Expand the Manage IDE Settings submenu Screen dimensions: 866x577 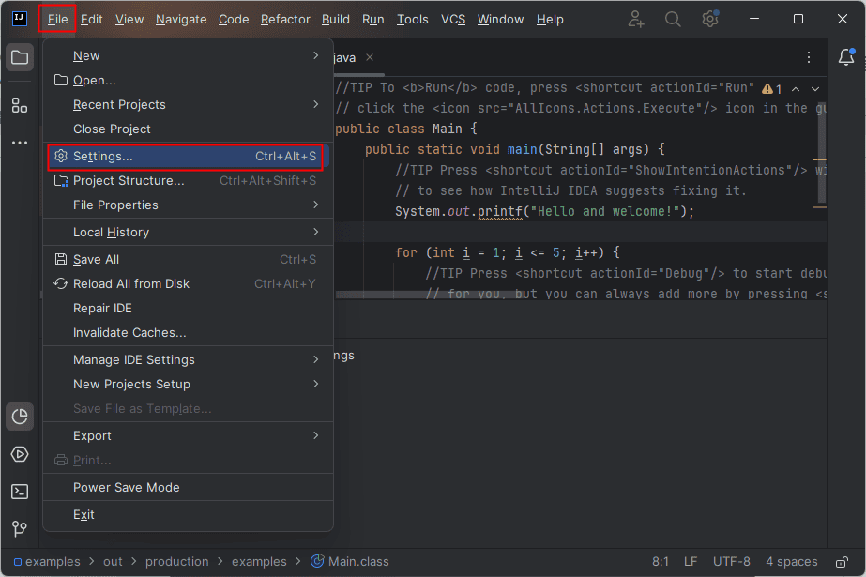click(188, 359)
